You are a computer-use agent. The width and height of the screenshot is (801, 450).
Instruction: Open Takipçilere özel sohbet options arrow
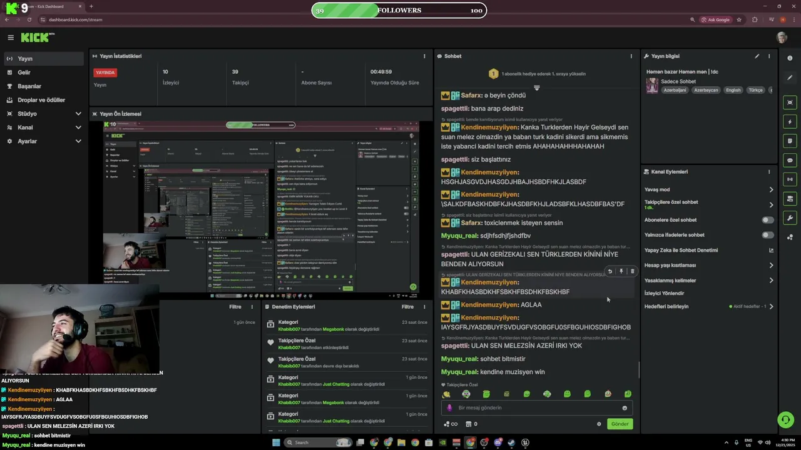(x=771, y=204)
